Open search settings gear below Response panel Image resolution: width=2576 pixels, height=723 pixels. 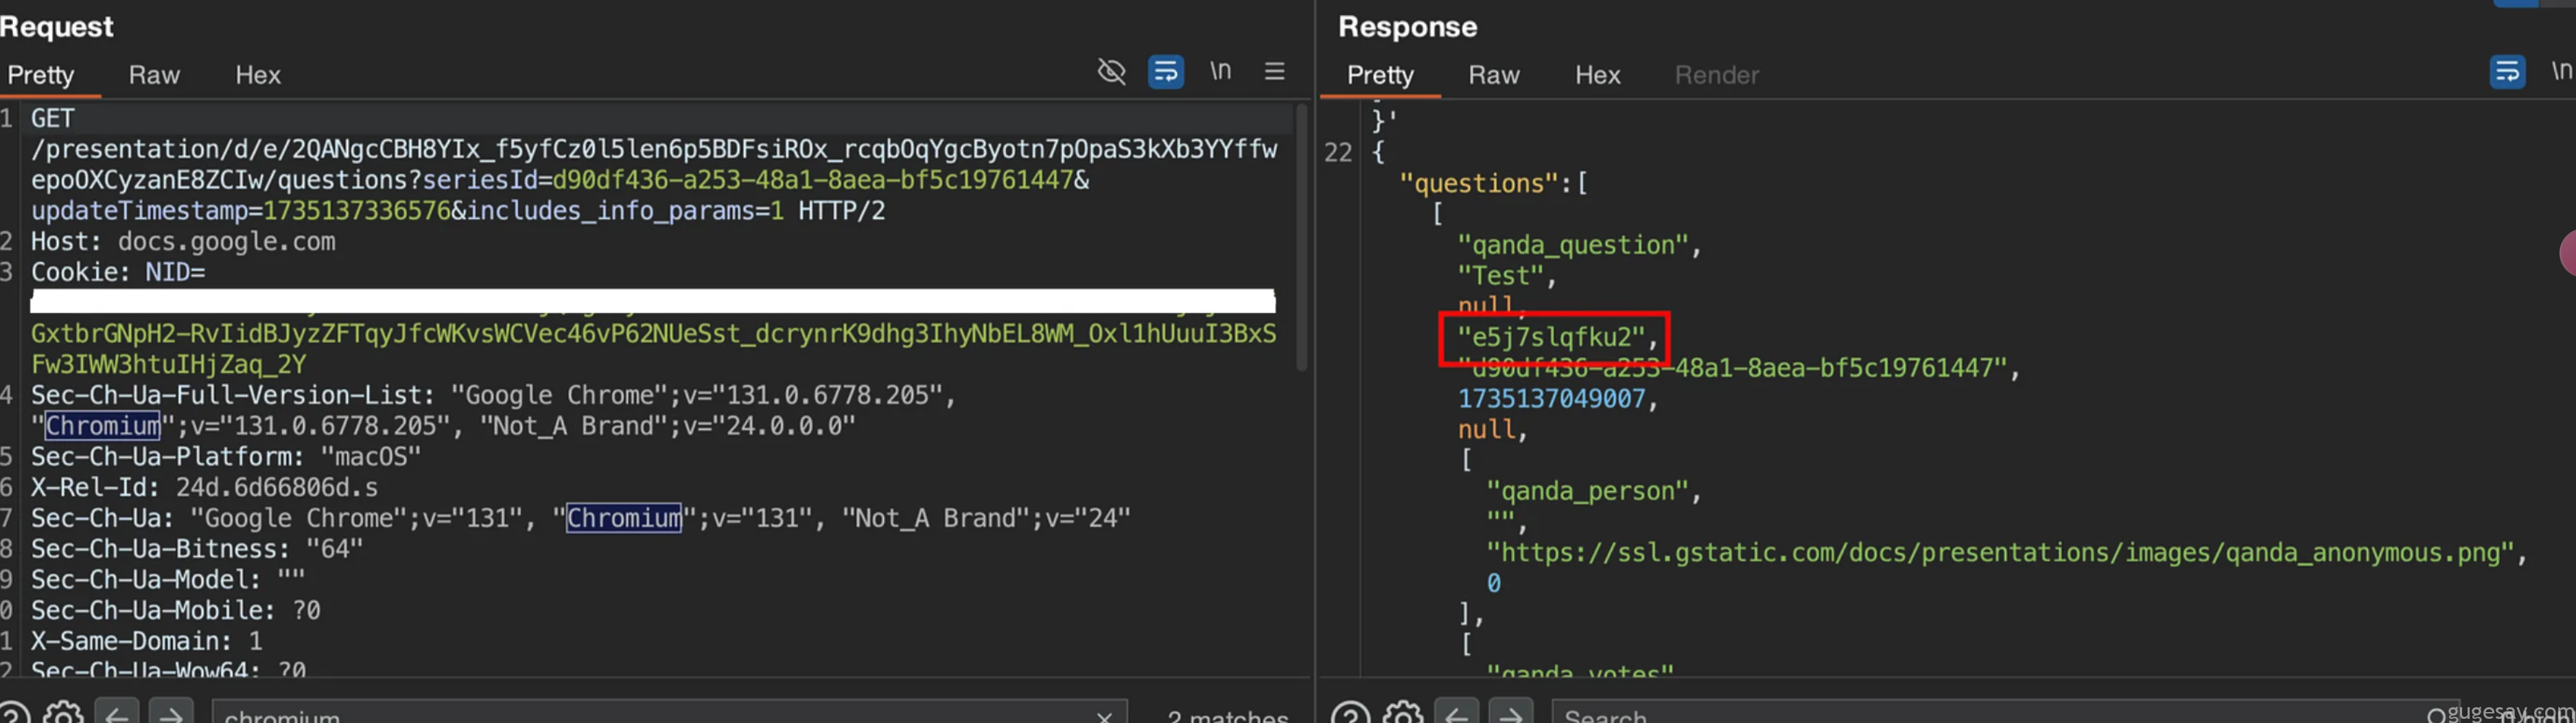pyautogui.click(x=1403, y=713)
